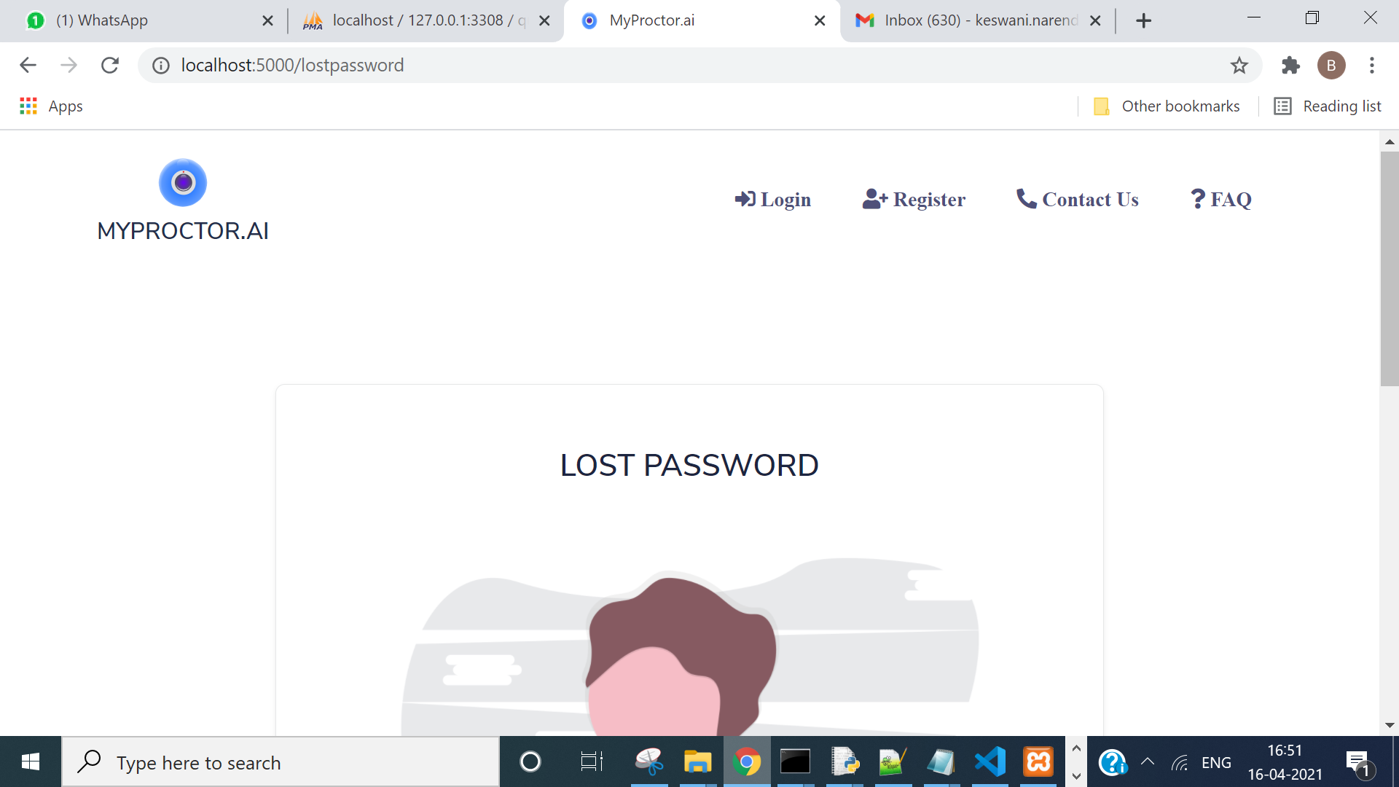Open the Register page link
Viewport: 1399px width, 787px height.
pos(914,199)
